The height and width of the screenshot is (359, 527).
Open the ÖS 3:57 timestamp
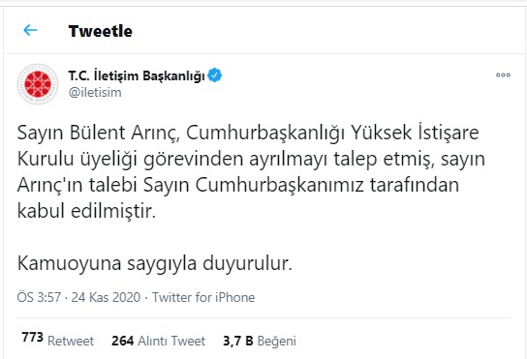[x=39, y=297]
